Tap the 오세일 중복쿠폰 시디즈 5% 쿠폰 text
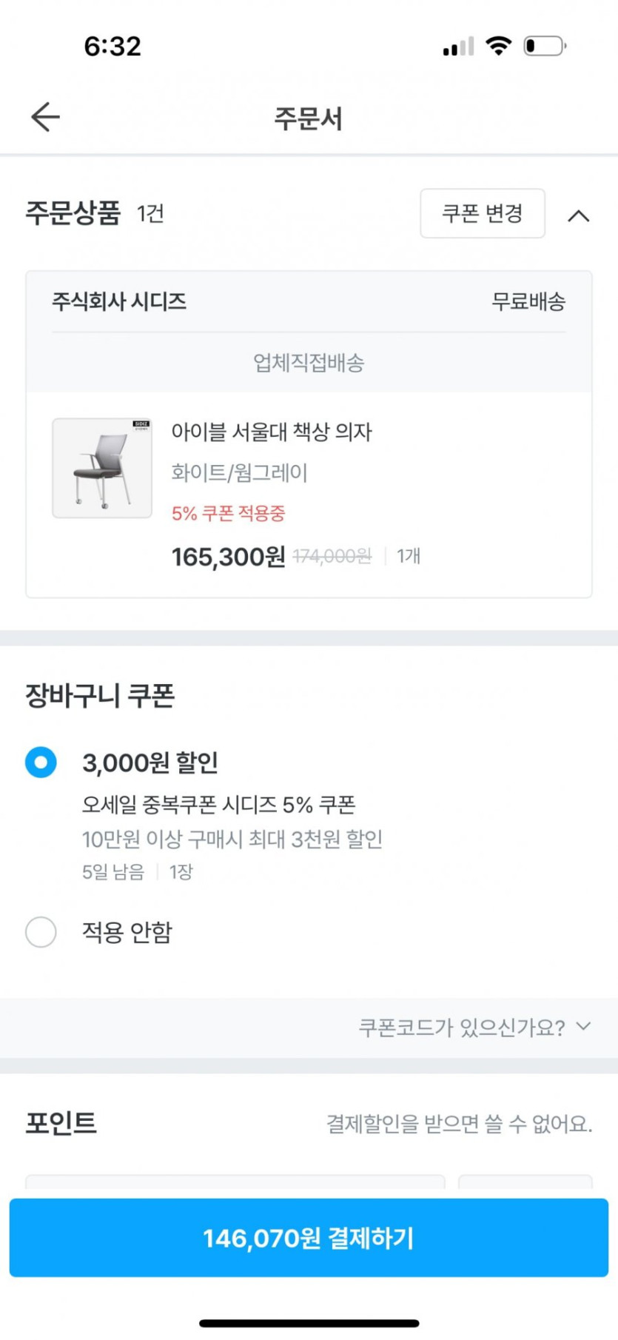 219,804
